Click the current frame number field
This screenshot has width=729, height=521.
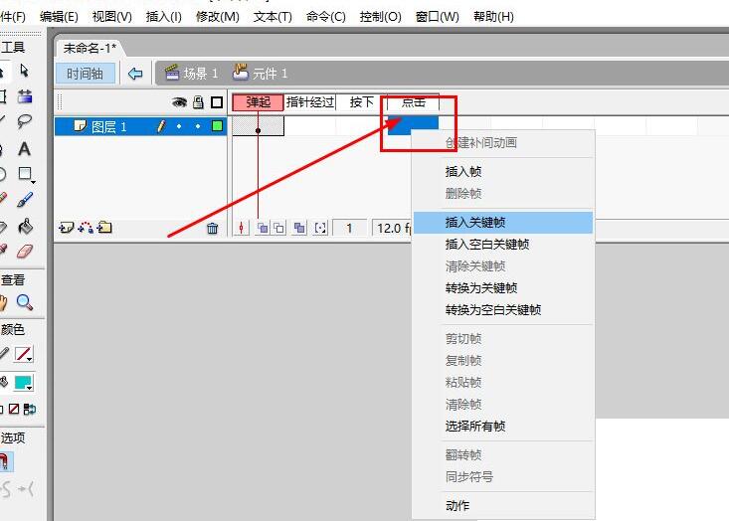pos(350,229)
